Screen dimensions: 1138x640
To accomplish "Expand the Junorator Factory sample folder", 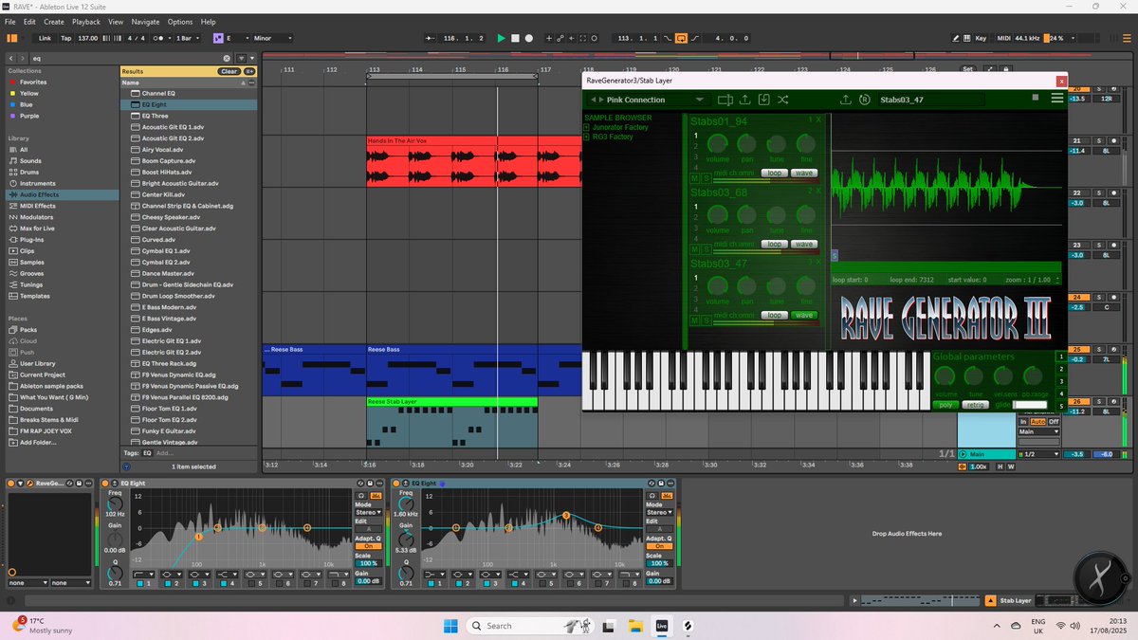I will point(586,127).
